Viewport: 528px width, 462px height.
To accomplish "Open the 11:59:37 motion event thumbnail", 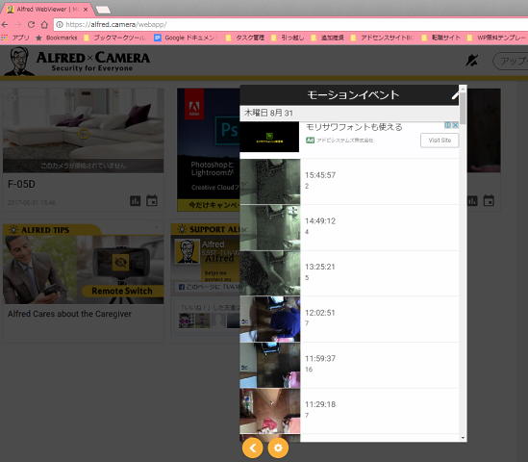I will point(269,365).
